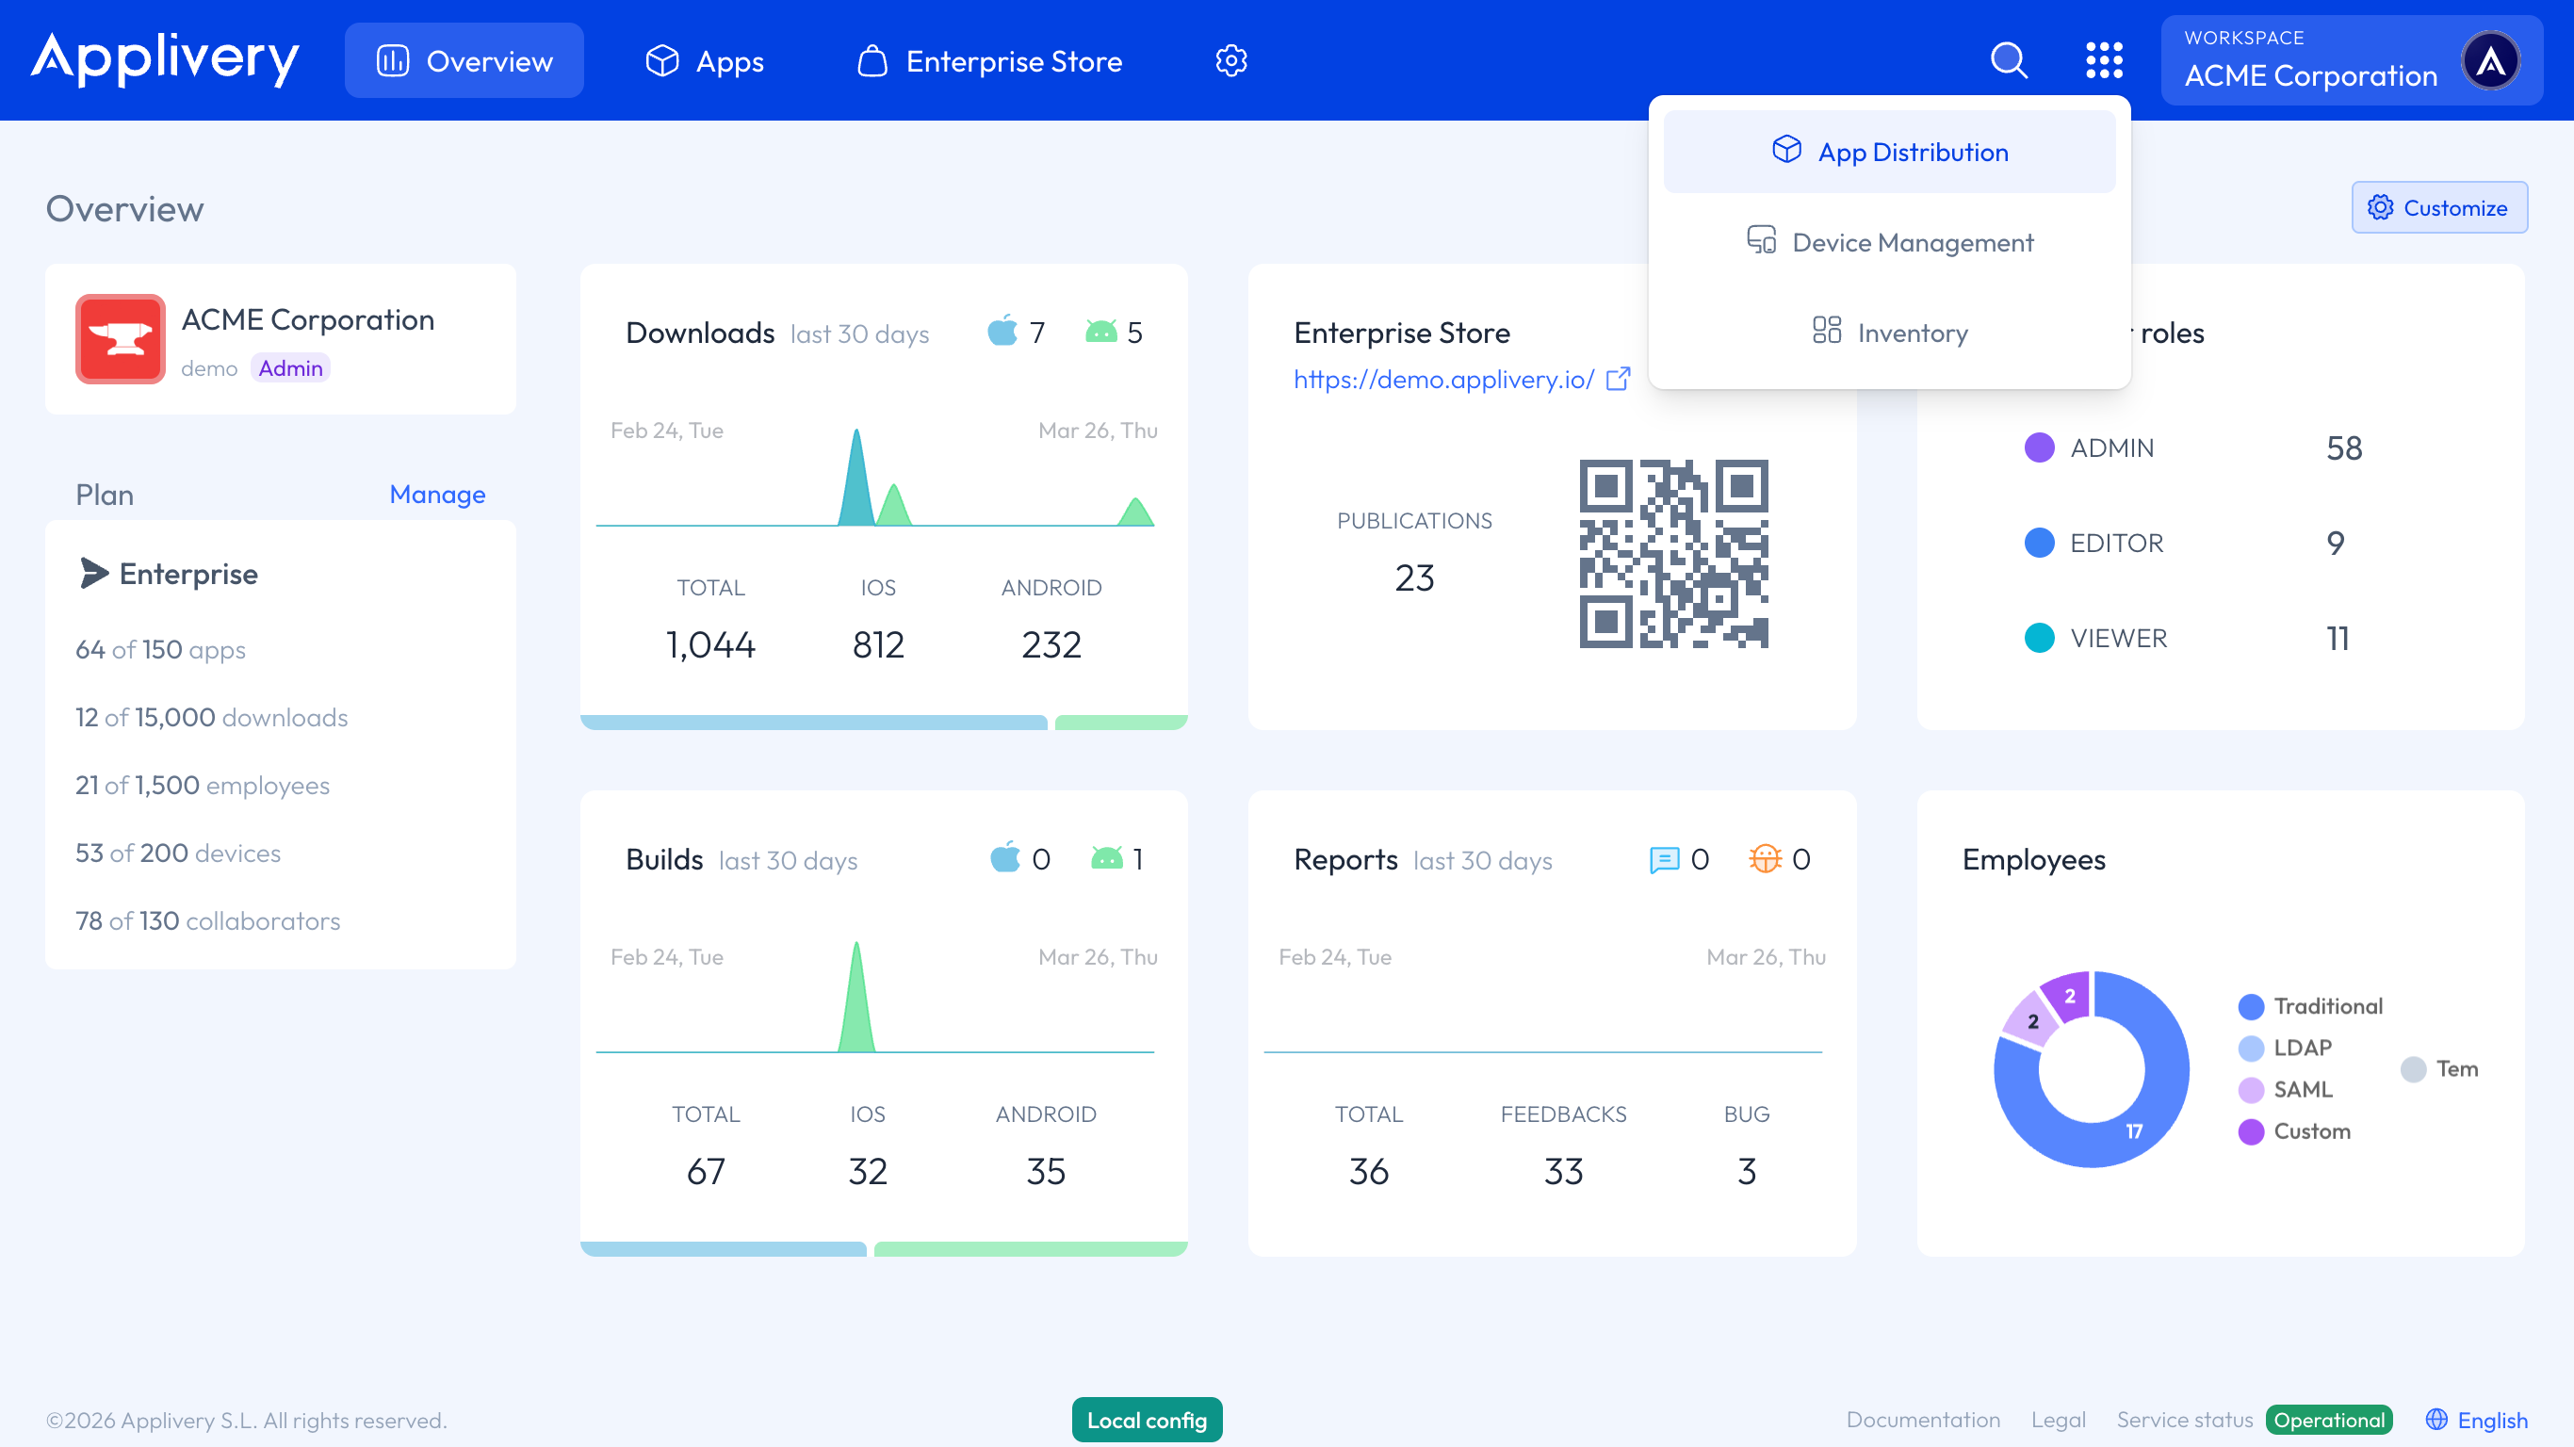This screenshot has width=2574, height=1447.
Task: Click the Documentation link
Action: pos(1923,1419)
